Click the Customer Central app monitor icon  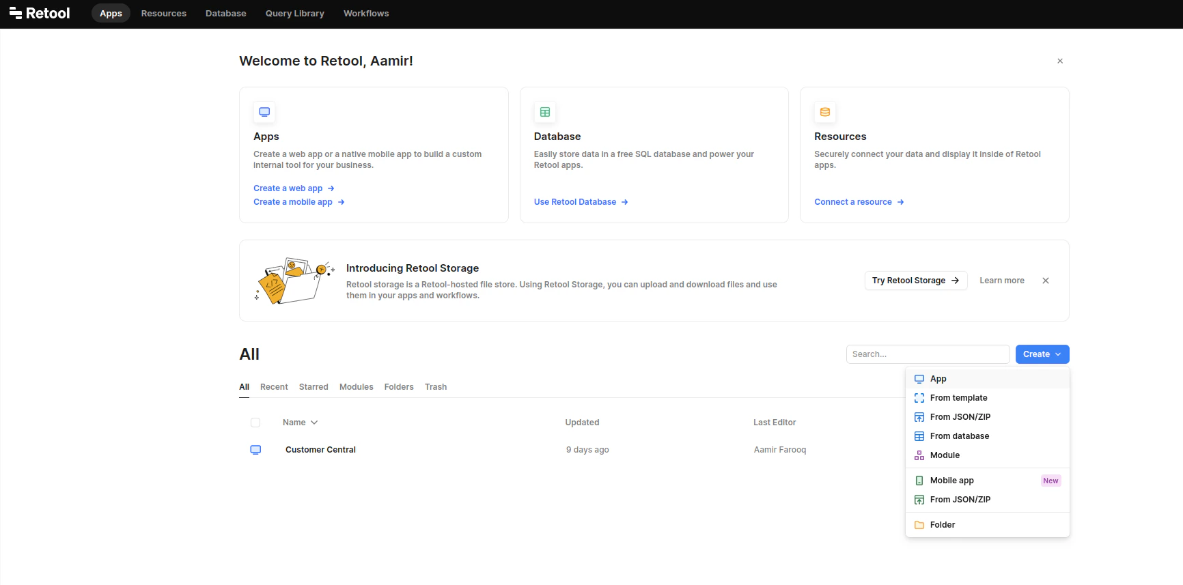[x=255, y=450]
